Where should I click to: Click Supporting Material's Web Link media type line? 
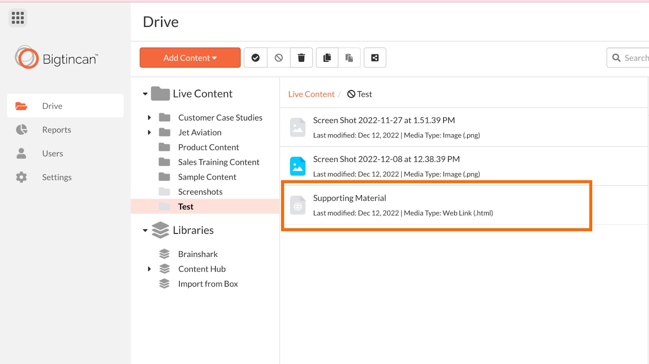point(403,213)
